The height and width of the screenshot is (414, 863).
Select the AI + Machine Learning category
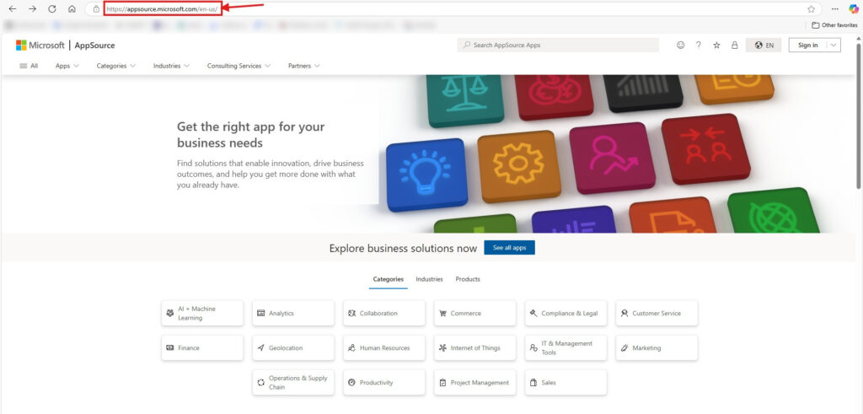tap(202, 314)
